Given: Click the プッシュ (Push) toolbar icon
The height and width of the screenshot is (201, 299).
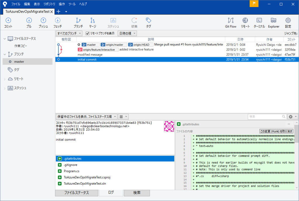Looking at the screenshot, I should click(43, 23).
